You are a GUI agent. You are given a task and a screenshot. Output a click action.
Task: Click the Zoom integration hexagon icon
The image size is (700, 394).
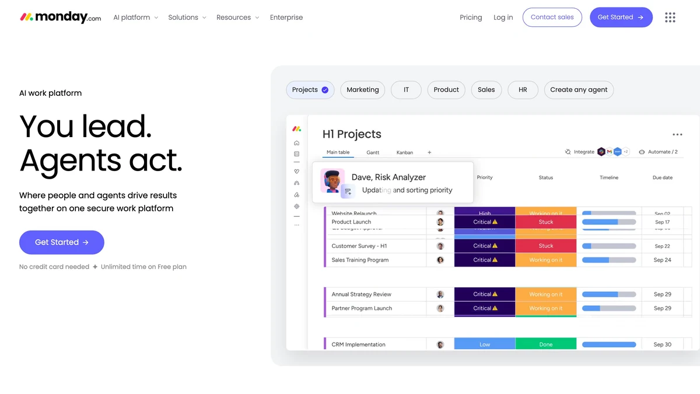coord(618,152)
